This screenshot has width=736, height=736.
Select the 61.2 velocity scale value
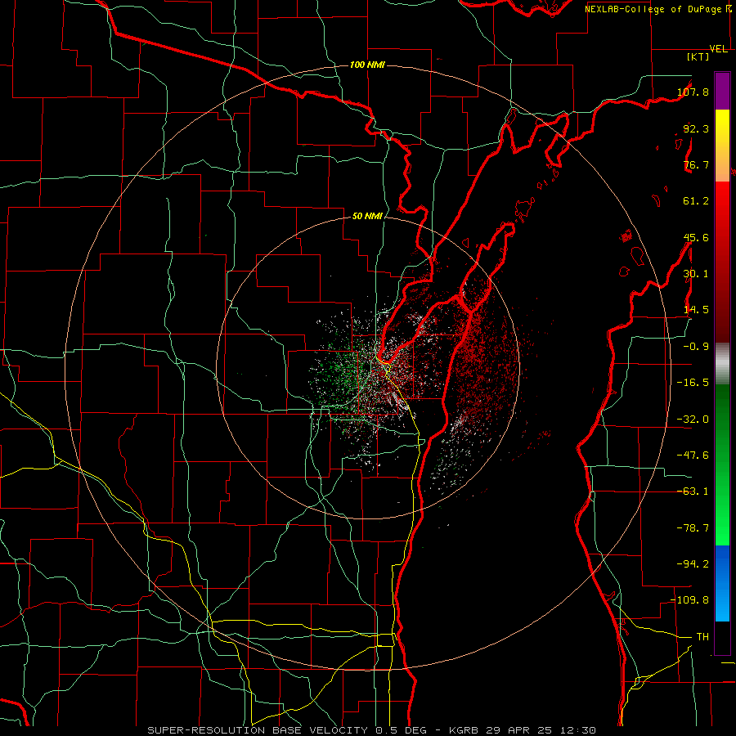click(x=696, y=201)
